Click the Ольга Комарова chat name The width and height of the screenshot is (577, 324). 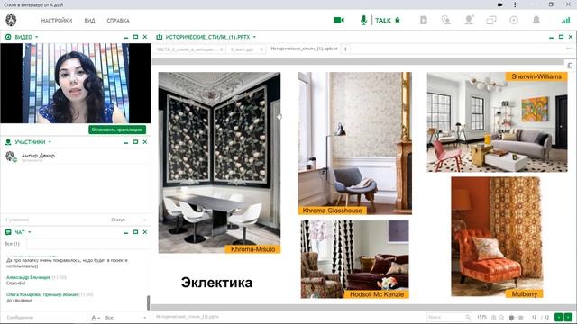(x=42, y=294)
